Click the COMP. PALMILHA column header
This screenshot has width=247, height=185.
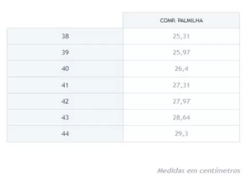pyautogui.click(x=181, y=21)
